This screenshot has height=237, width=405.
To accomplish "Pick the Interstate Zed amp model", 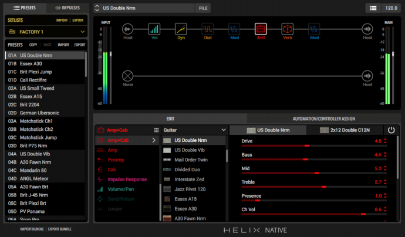I will (194, 180).
